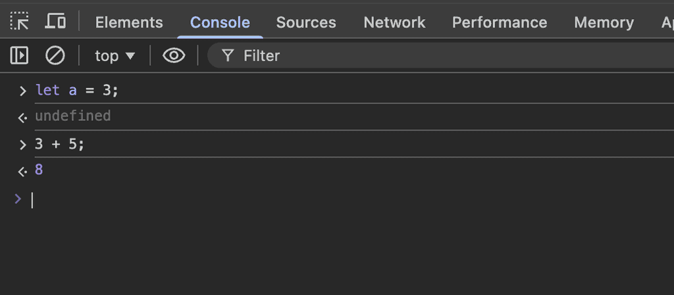Click the '3 + 5;' command entry
Screen dimensions: 674x295
(60, 144)
